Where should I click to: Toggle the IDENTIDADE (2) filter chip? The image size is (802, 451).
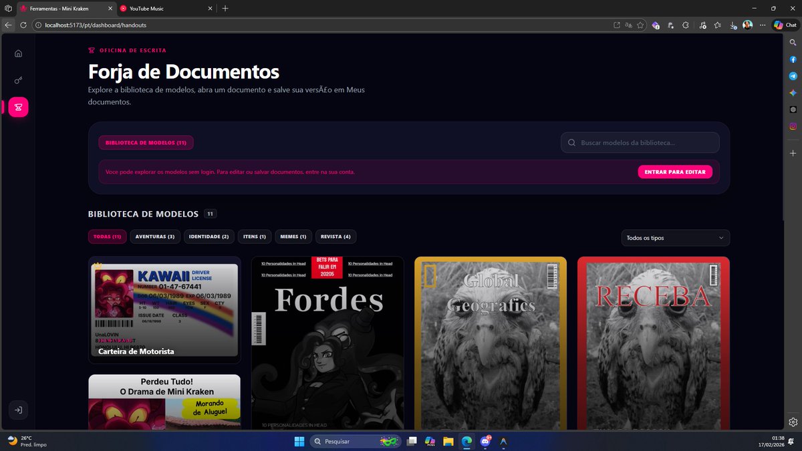coord(209,237)
